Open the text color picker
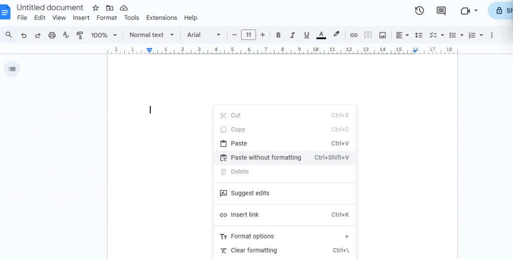513x259 pixels. click(x=321, y=35)
